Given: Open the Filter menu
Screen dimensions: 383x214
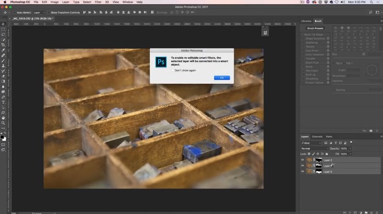Looking at the screenshot, I should [x=98, y=2].
